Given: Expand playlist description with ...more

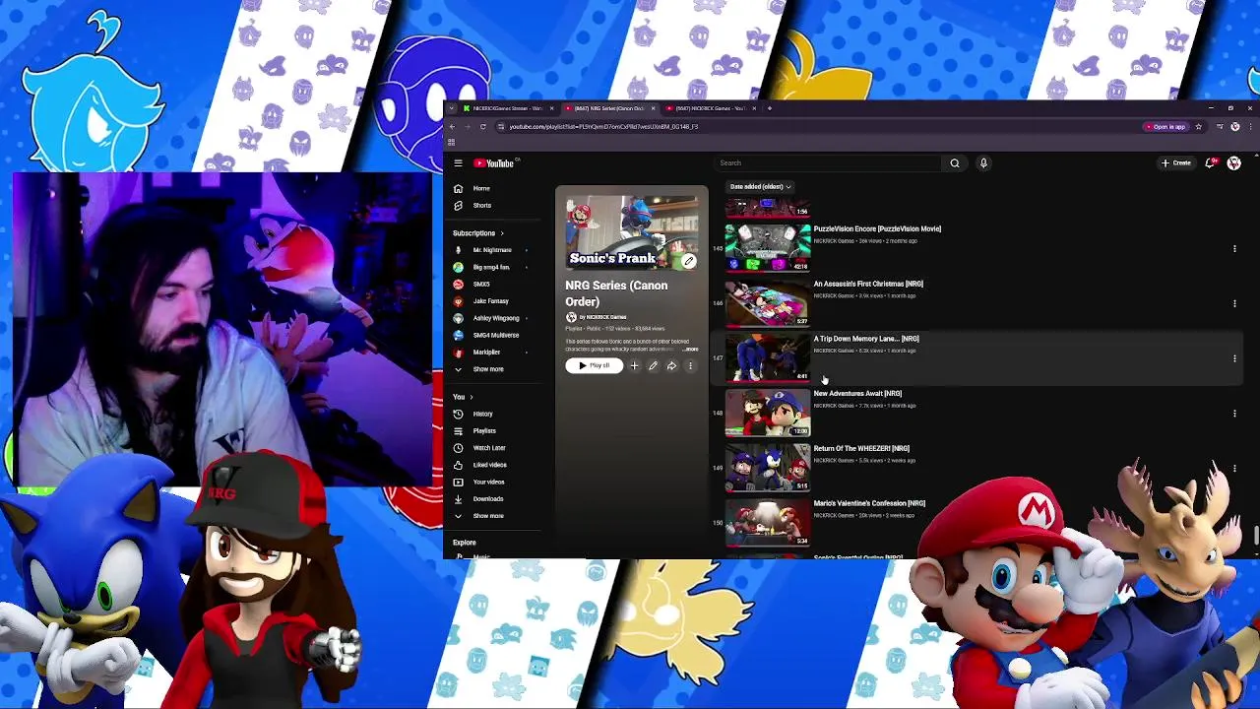Looking at the screenshot, I should 690,349.
